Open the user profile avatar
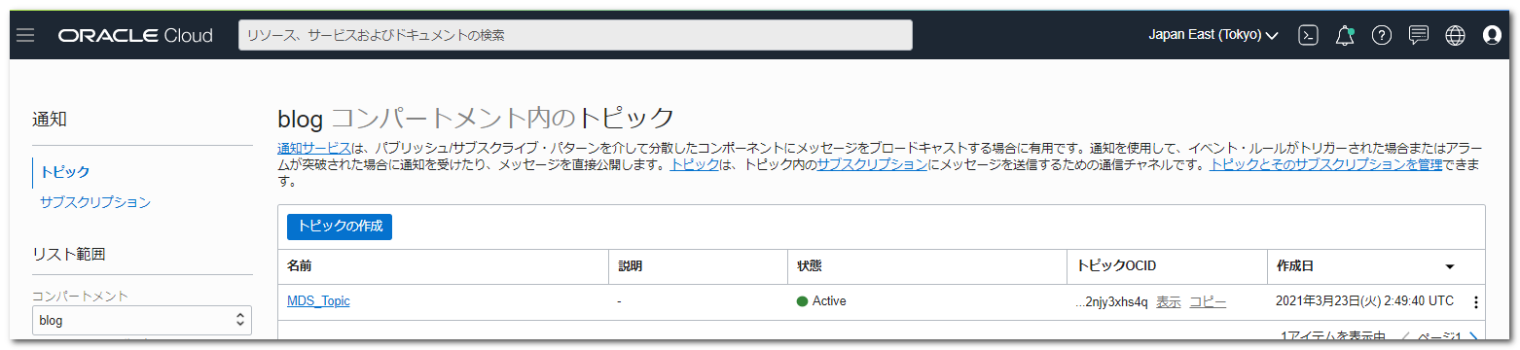Image resolution: width=1520 pixels, height=350 pixels. point(1492,35)
